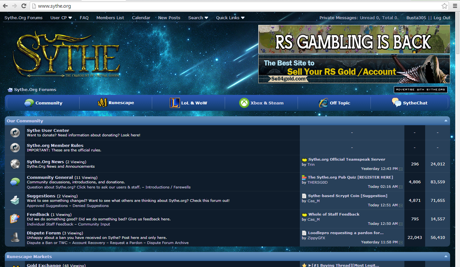Click Advertise with Sythe.org button
460x267 pixels.
click(x=420, y=90)
